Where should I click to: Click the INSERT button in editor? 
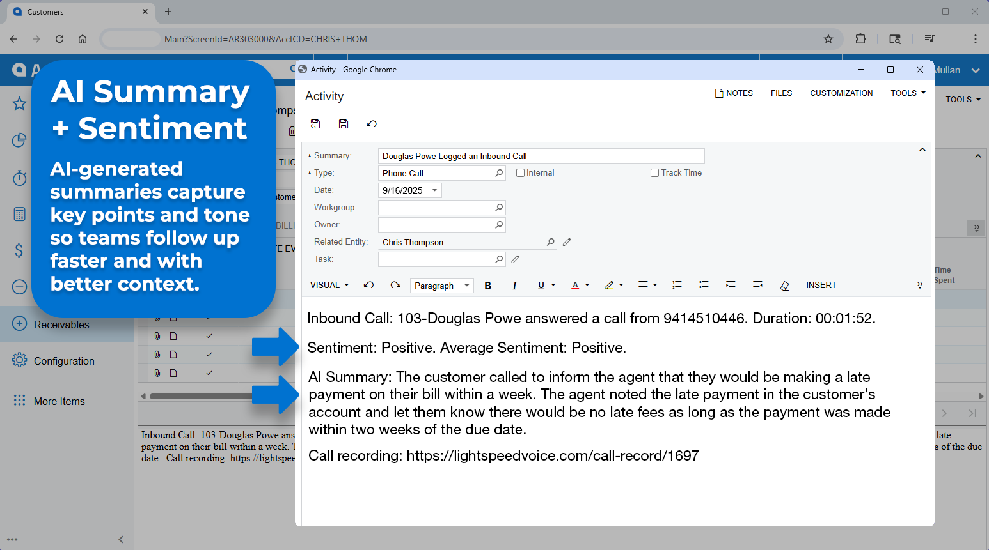(x=821, y=286)
